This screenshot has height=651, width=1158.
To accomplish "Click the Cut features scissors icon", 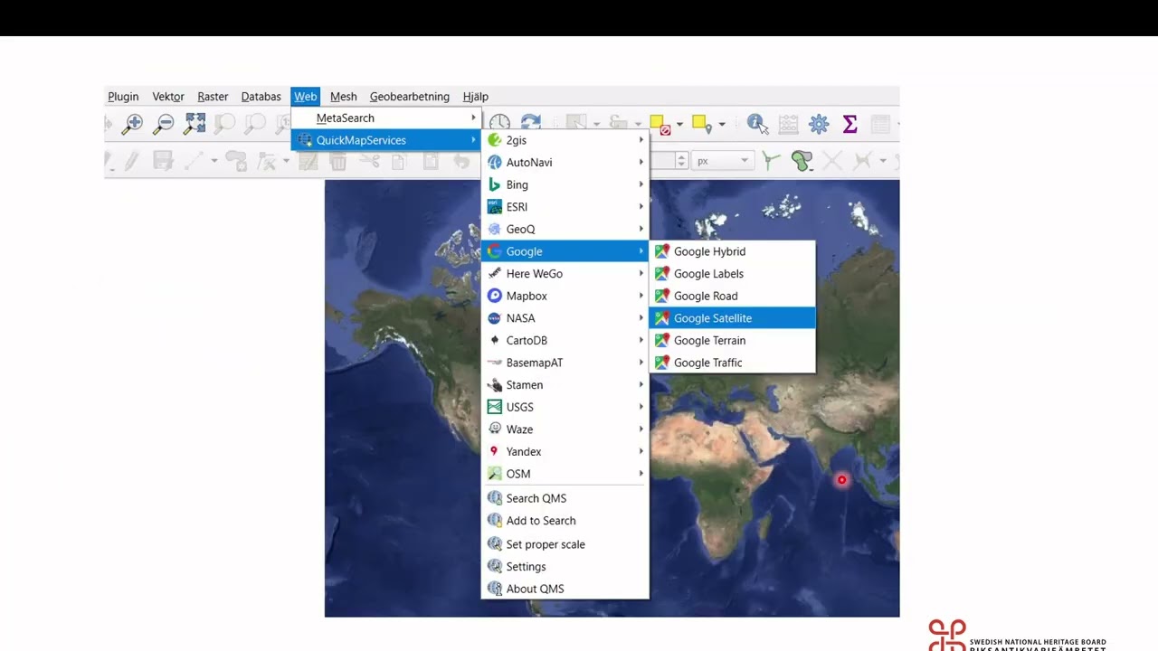I will click(x=369, y=161).
